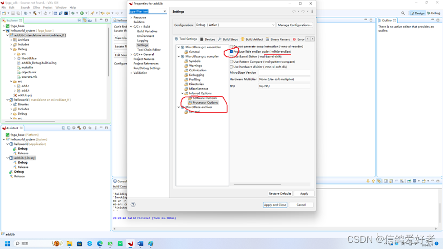
Task: Switch to Debug perspective
Action: point(434,13)
